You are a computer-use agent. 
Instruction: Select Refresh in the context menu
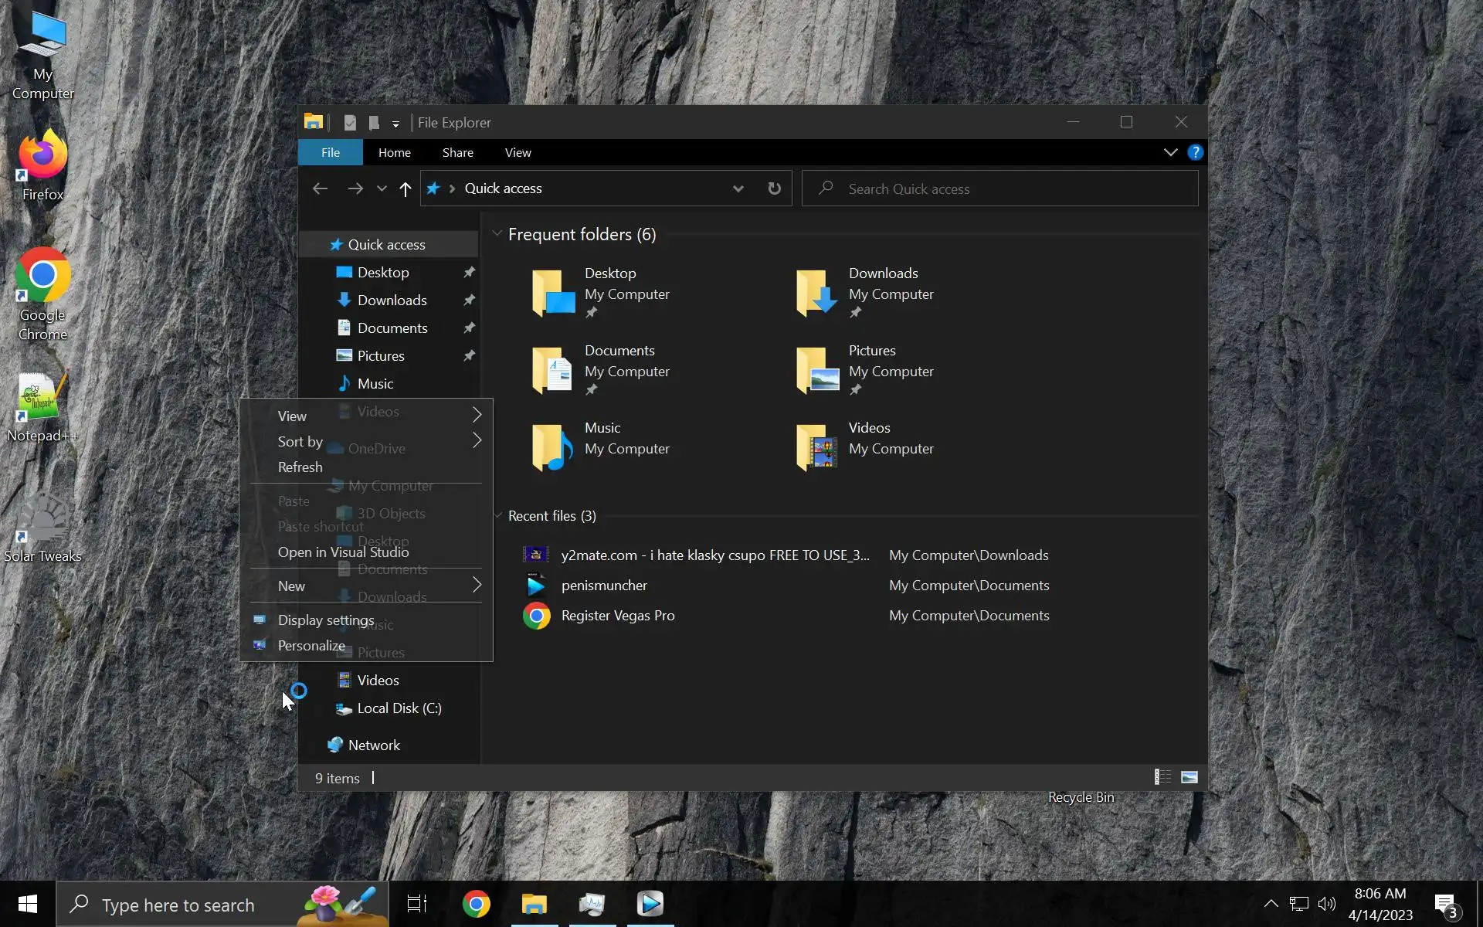tap(300, 467)
